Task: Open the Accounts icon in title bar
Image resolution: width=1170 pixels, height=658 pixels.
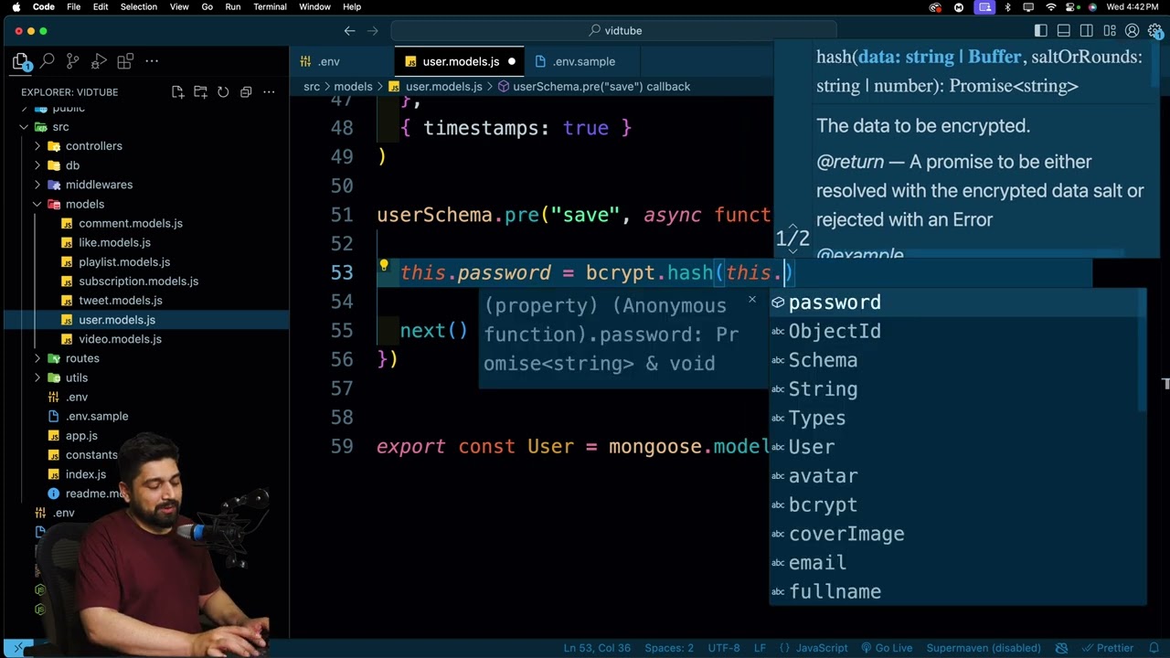Action: [1133, 31]
